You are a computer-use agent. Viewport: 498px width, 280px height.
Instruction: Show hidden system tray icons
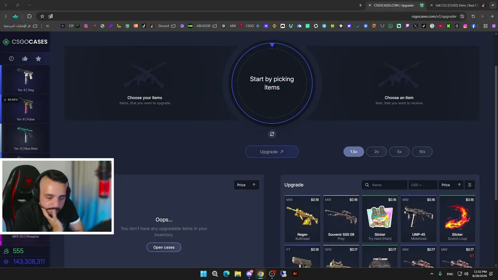[432, 274]
